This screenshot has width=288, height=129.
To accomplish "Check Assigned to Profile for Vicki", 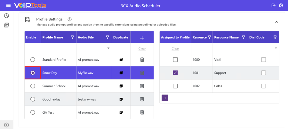I will point(175,60).
